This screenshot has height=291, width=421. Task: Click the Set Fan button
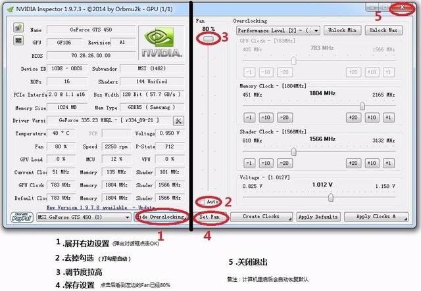coord(209,217)
